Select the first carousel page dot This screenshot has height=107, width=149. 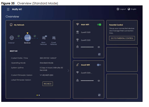point(37,95)
